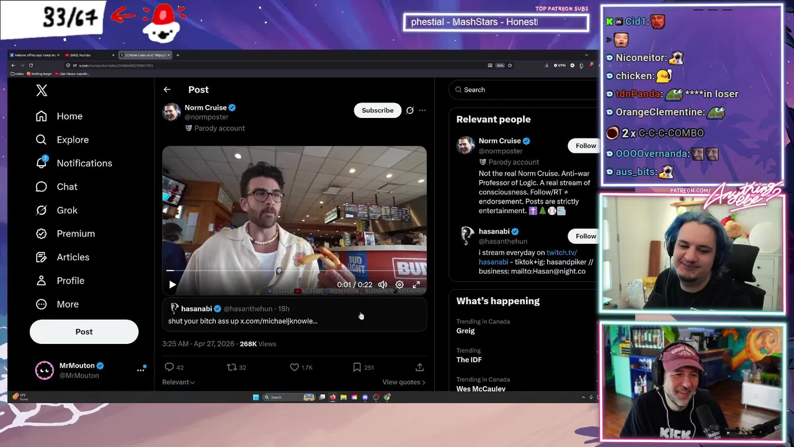Follow hasanabi in Relevant people

coord(585,236)
